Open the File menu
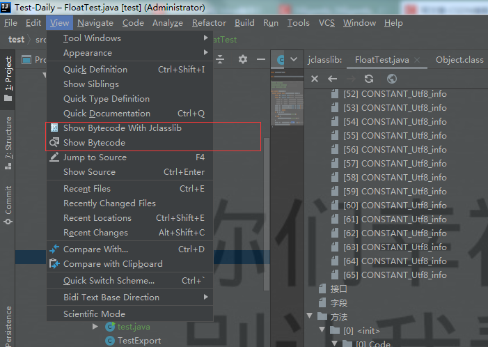The image size is (488, 347). 10,23
